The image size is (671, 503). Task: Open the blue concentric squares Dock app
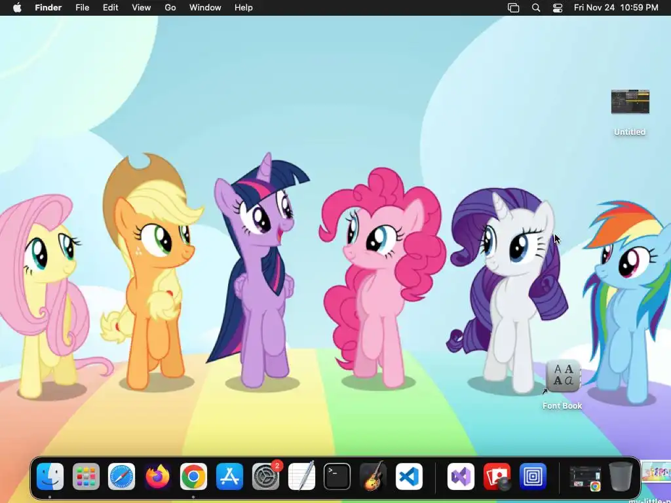(x=533, y=477)
